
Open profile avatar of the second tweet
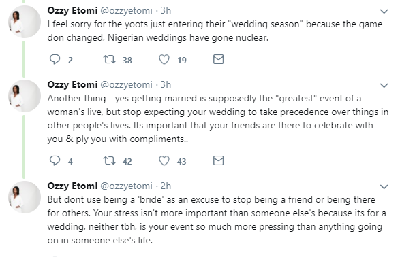click(25, 96)
